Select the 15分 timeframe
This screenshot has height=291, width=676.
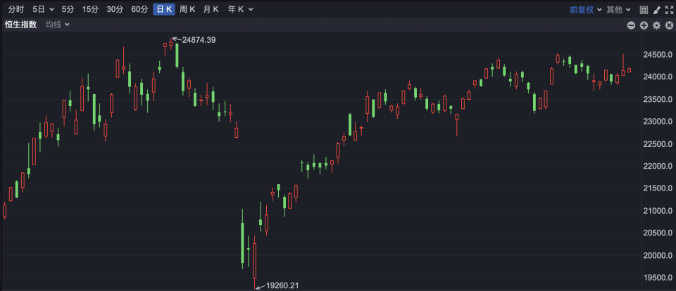pos(90,9)
